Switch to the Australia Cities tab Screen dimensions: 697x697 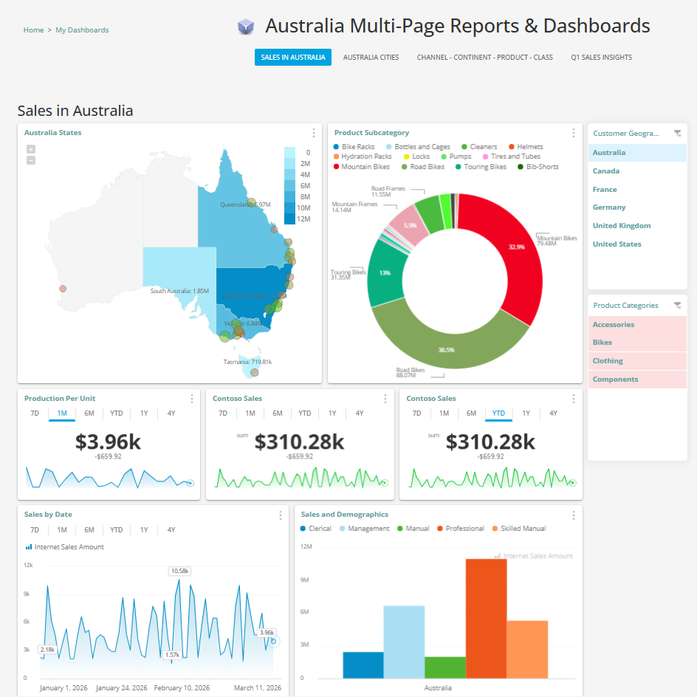coord(371,58)
